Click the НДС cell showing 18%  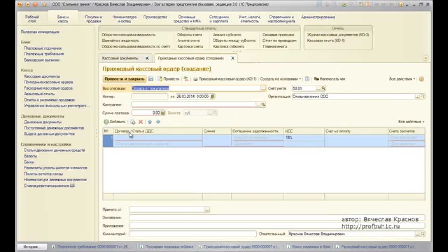tap(304, 138)
